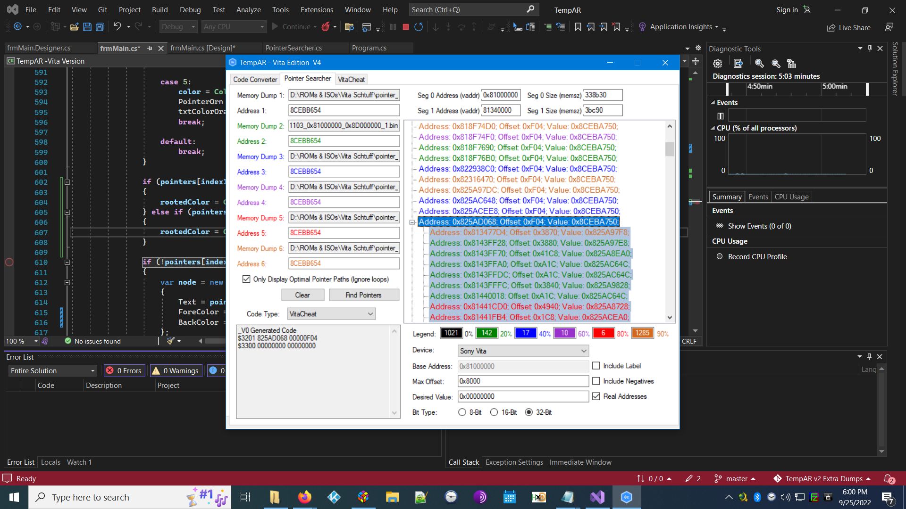Screen dimensions: 906x509
Task: Click Show Events (0 of 0)
Action: (759, 226)
